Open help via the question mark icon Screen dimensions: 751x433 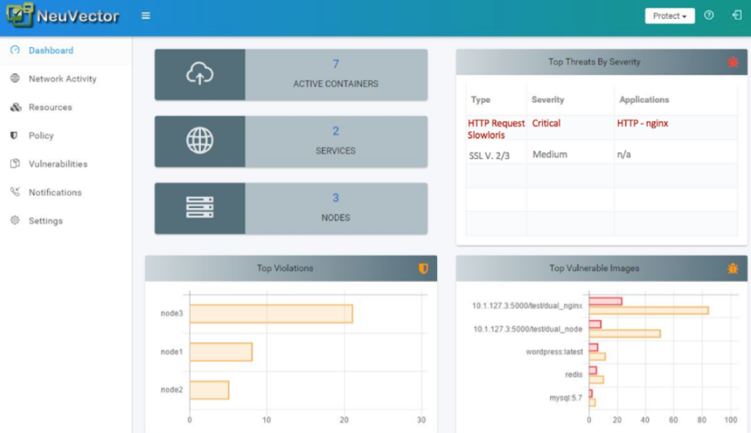tap(708, 15)
